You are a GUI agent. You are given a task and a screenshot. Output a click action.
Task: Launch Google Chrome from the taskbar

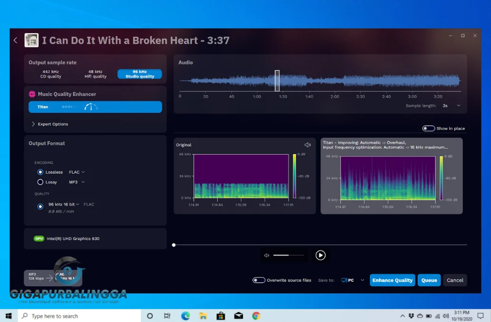tap(256, 316)
